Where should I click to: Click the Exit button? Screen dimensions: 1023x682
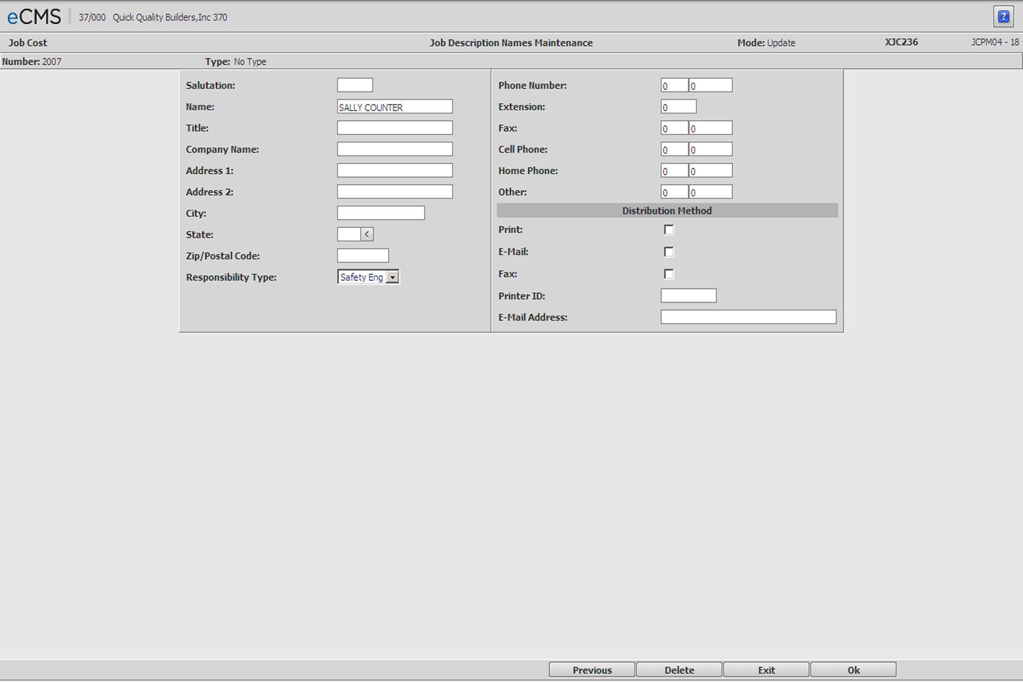coord(766,670)
